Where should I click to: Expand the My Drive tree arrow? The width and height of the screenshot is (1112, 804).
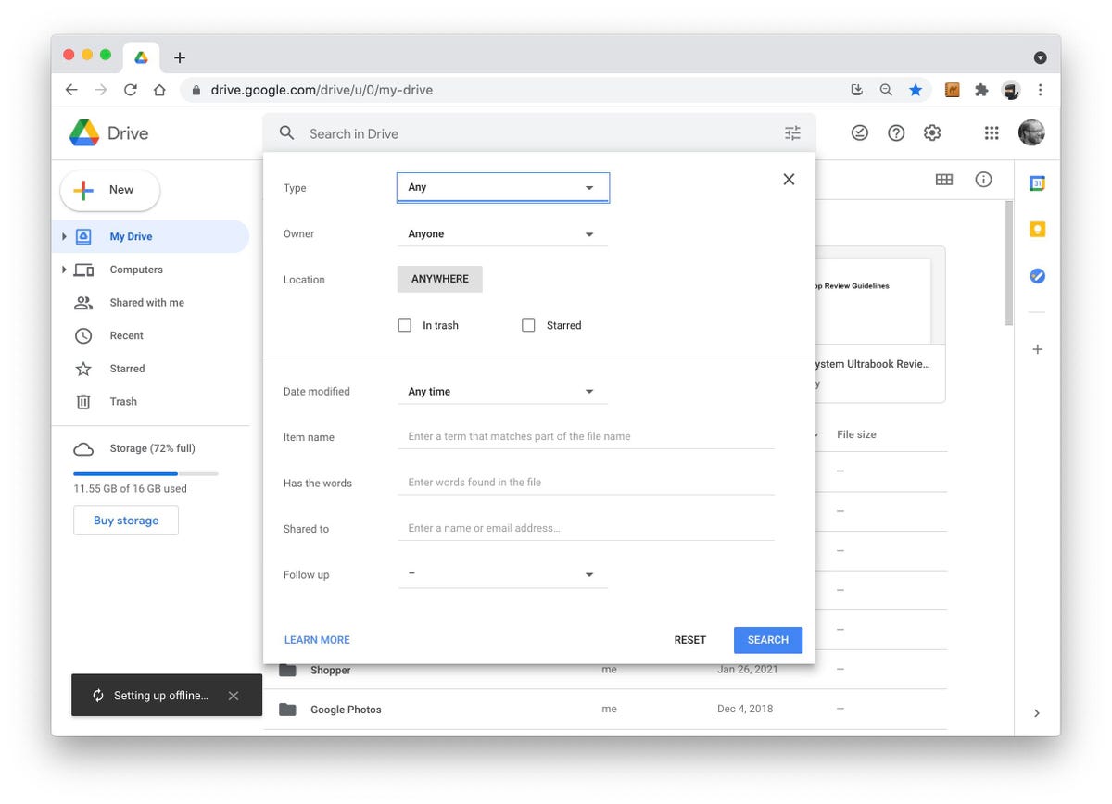64,236
